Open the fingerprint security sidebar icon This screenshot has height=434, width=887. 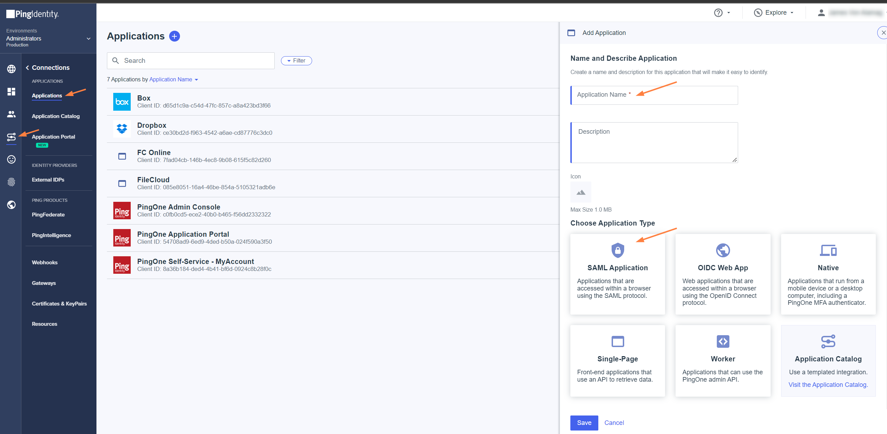[x=11, y=182]
